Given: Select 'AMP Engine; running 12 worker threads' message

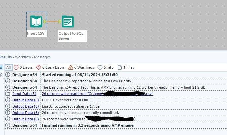Looking at the screenshot, I should [x=124, y=87].
